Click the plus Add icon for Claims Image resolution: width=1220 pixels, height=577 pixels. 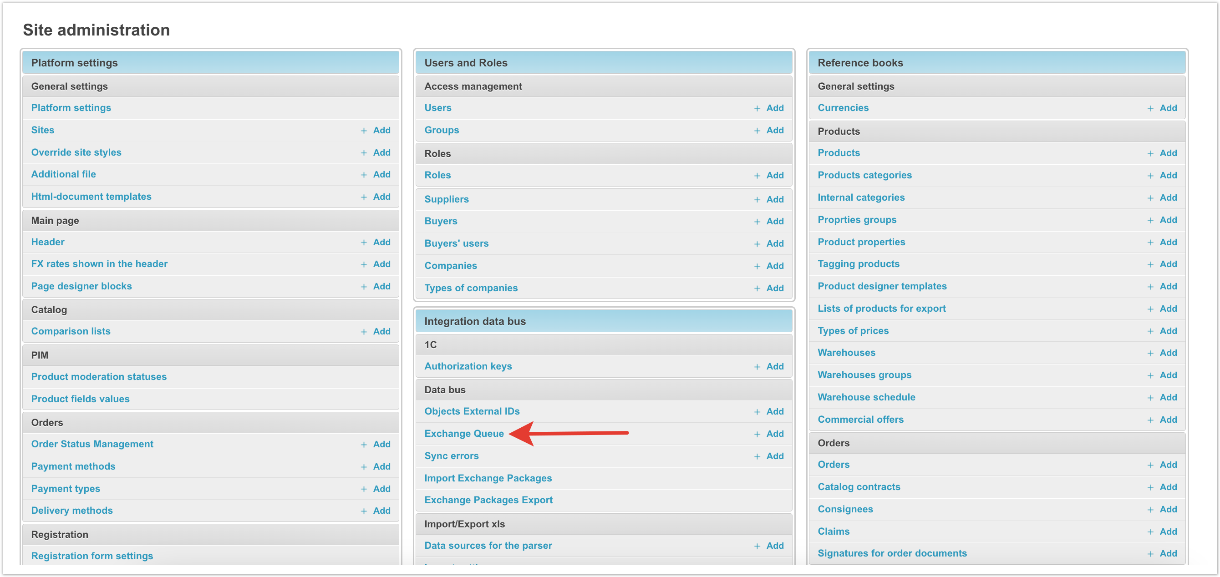[1150, 531]
